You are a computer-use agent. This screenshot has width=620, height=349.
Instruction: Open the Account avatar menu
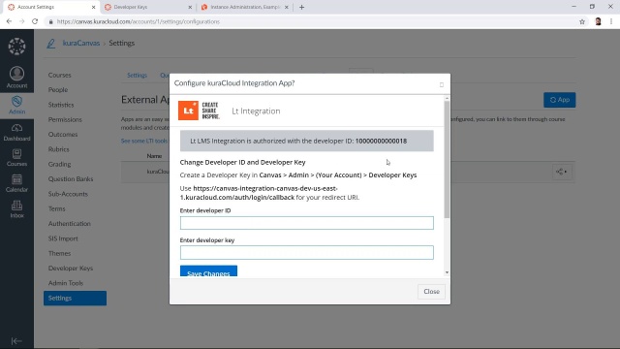point(16,78)
